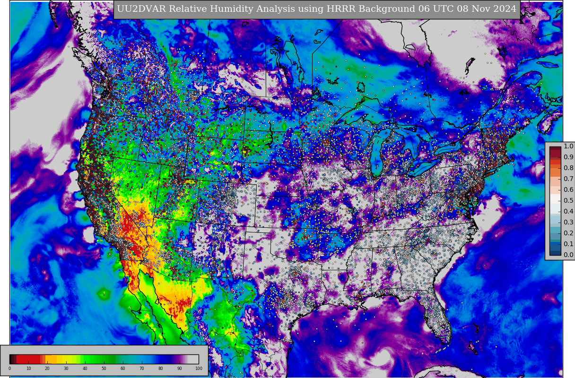Click the 0.9 label on right scale
Image resolution: width=575 pixels, height=378 pixels.
click(x=568, y=157)
